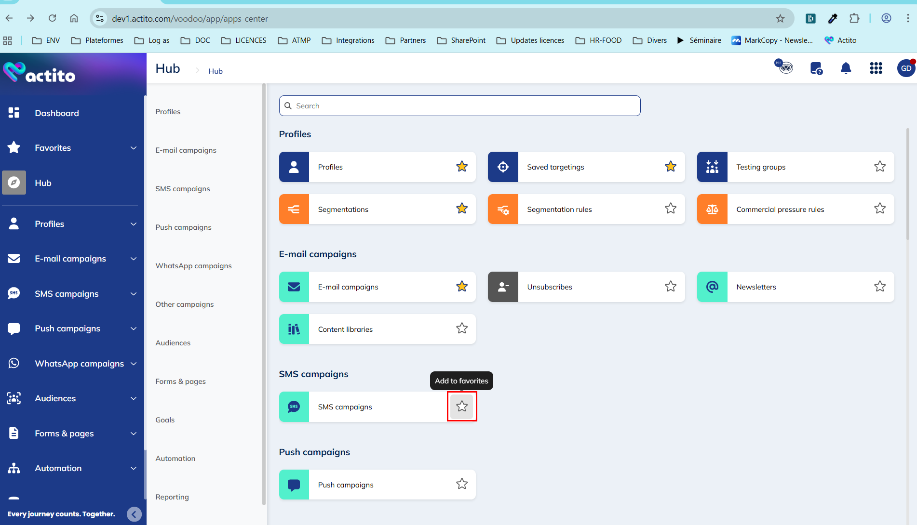
Task: Click the GD user avatar
Action: 906,68
